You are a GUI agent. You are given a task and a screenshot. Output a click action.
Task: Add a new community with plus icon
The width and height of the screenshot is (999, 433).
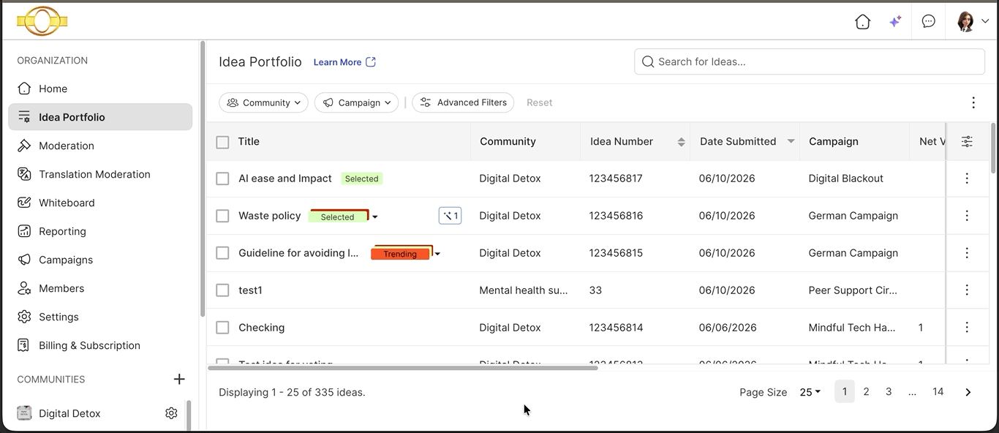pos(179,379)
